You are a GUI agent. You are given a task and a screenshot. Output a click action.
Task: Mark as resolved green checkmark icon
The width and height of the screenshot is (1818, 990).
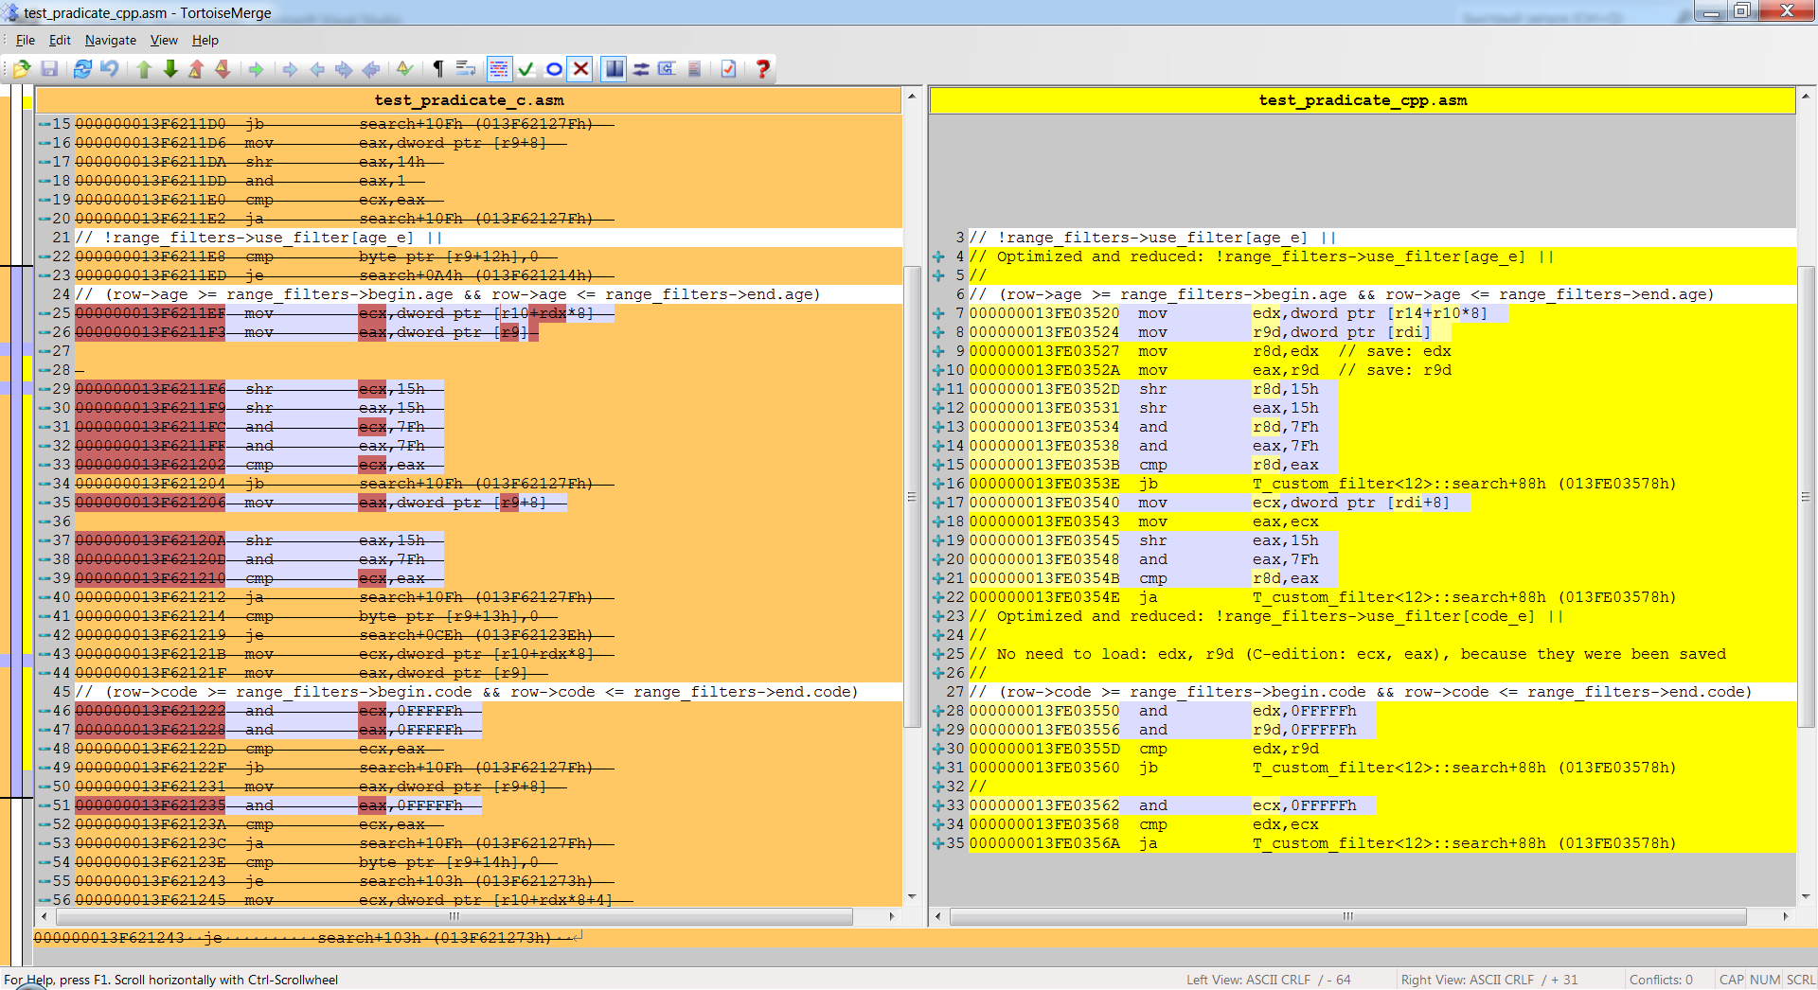(x=526, y=69)
